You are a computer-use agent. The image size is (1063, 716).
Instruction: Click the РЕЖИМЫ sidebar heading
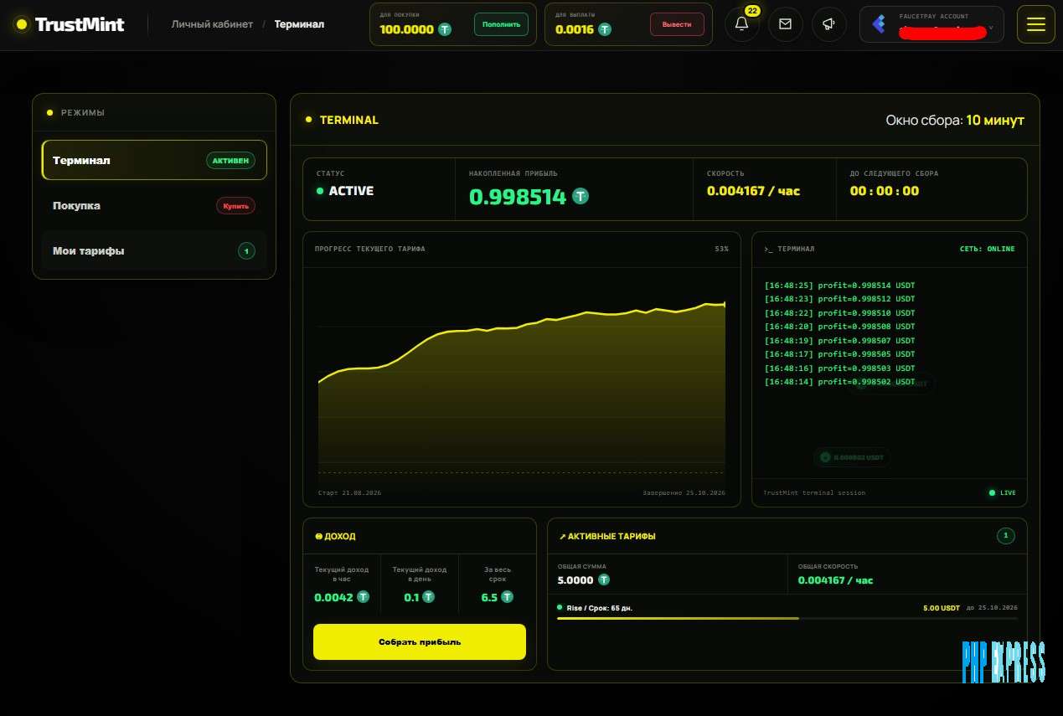pos(82,112)
